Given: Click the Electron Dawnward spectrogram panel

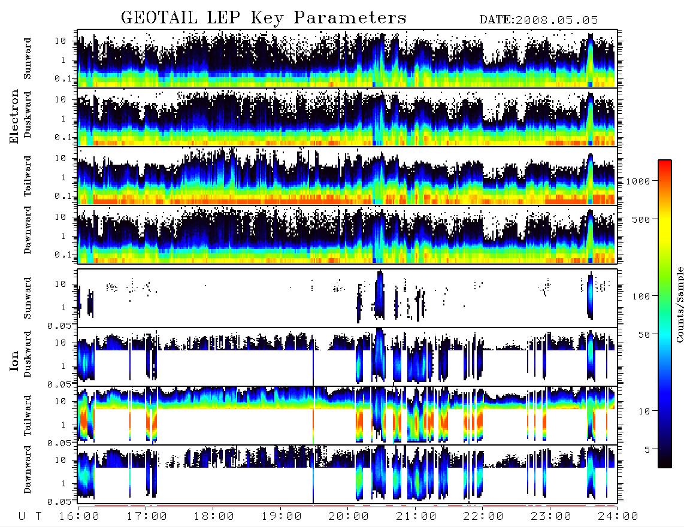Looking at the screenshot, I should (347, 235).
